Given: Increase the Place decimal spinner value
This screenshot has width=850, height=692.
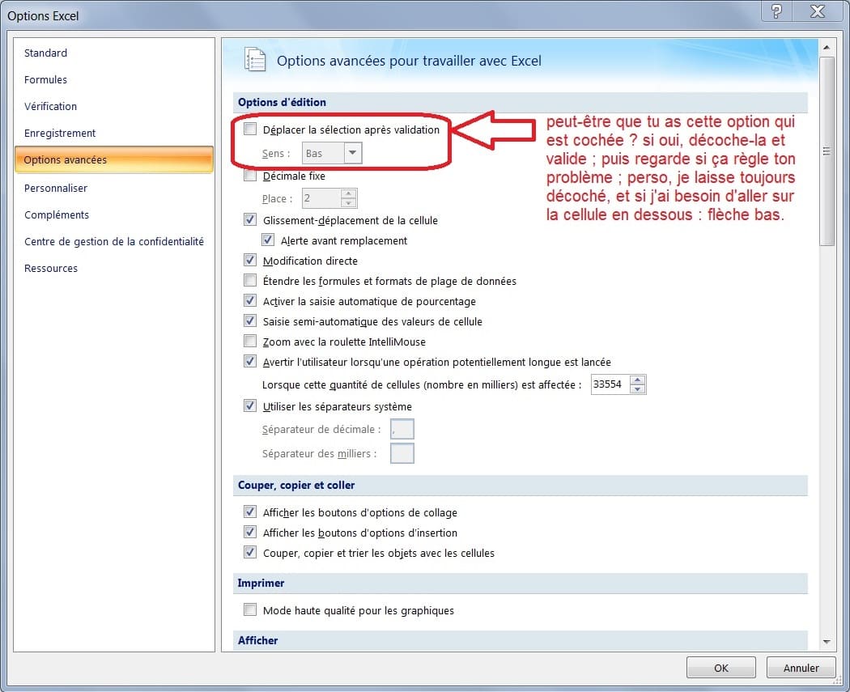Looking at the screenshot, I should 349,193.
